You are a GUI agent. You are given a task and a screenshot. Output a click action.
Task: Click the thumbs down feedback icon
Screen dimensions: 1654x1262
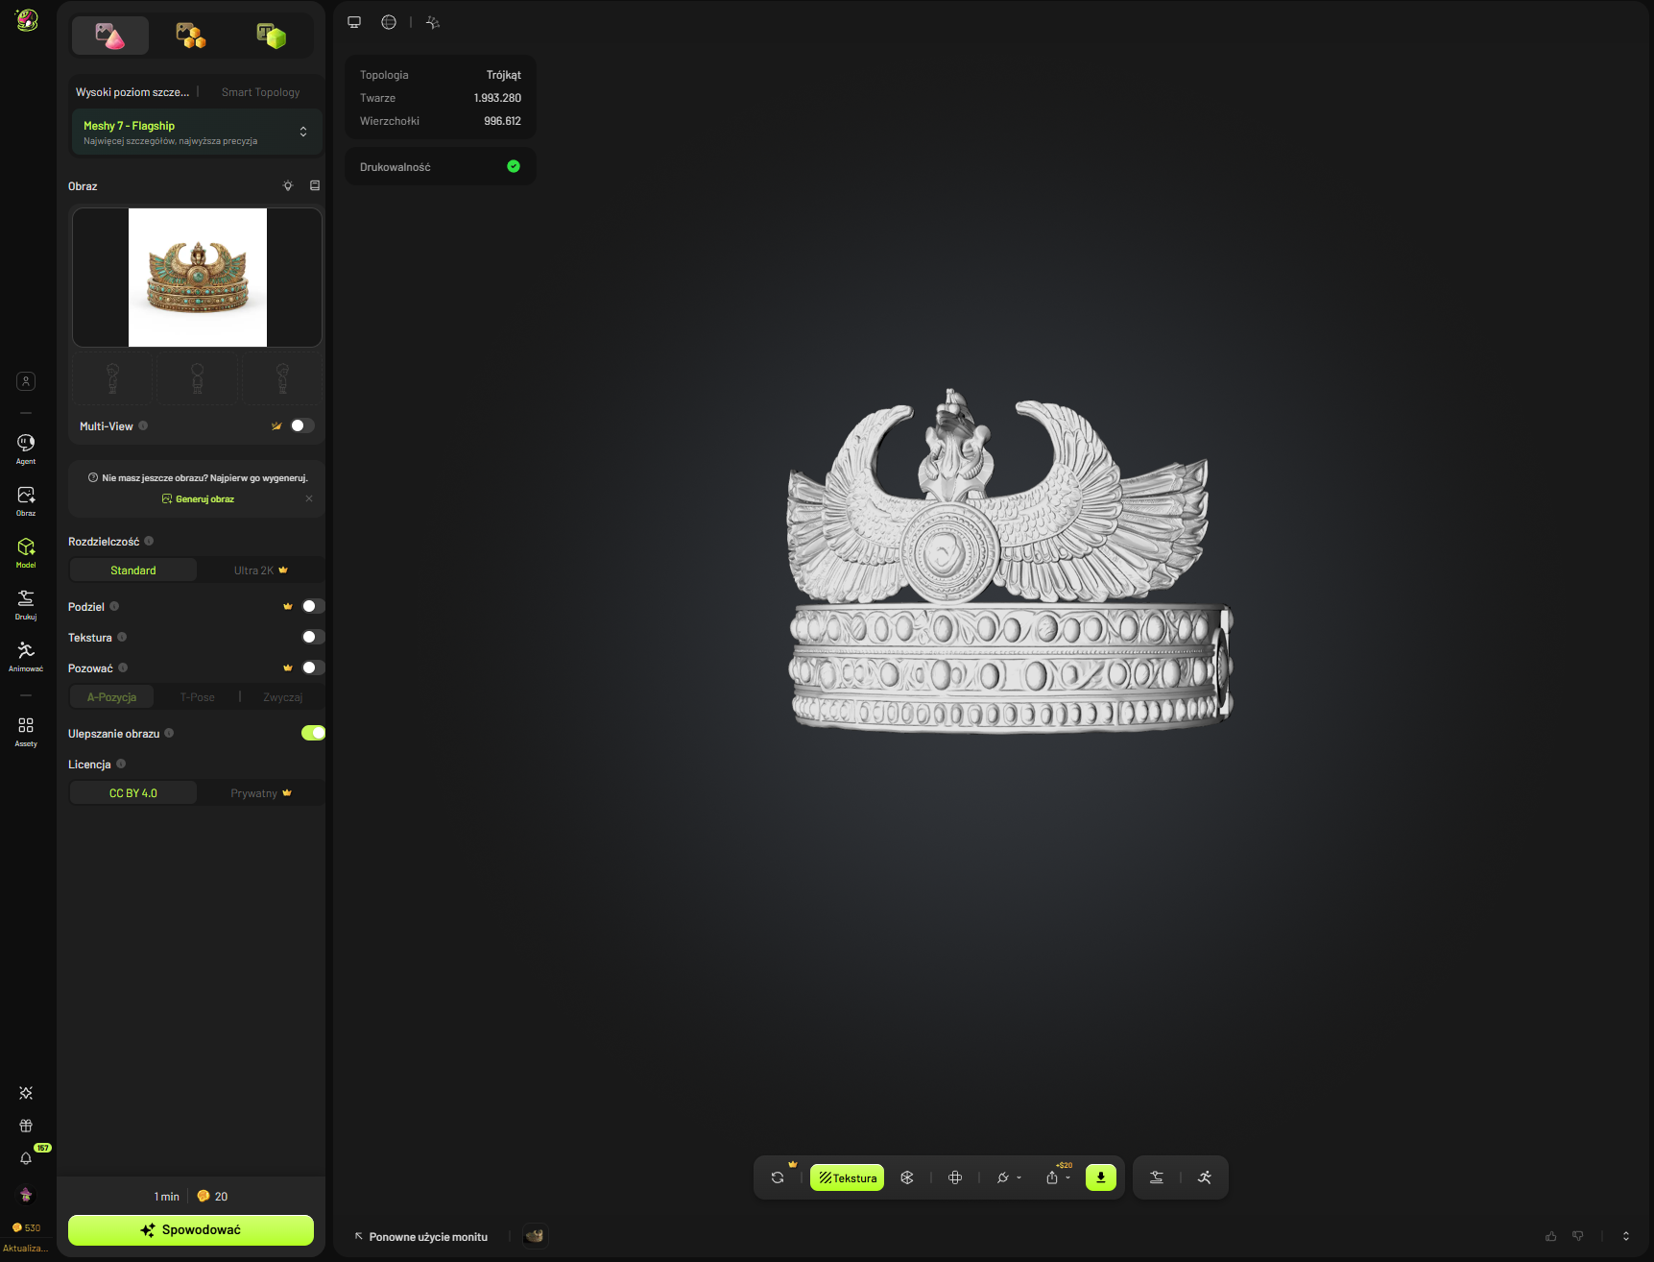pos(1578,1236)
